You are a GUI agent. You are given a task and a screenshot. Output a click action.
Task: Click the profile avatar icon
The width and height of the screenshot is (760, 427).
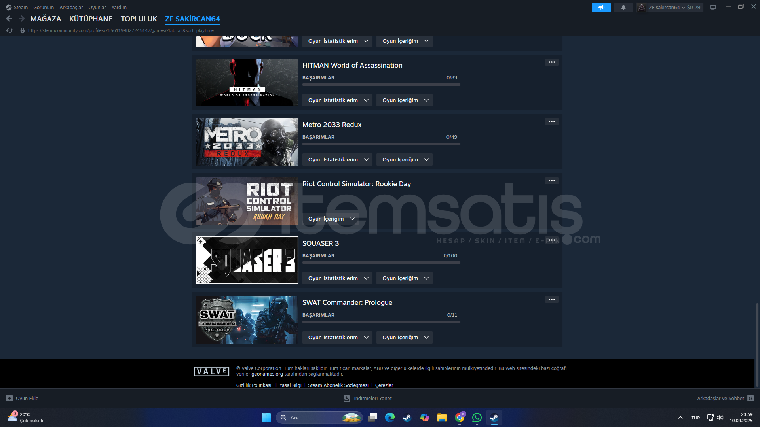pos(642,8)
